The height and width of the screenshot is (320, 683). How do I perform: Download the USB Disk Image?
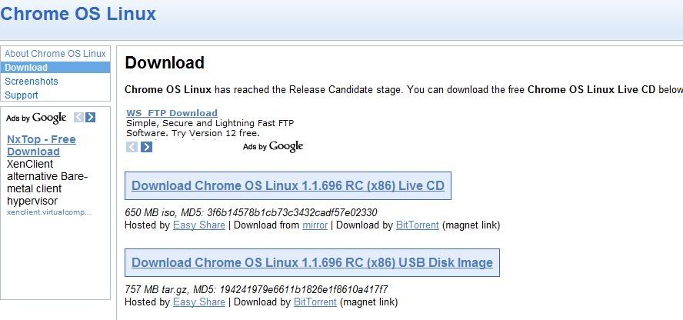pyautogui.click(x=312, y=262)
